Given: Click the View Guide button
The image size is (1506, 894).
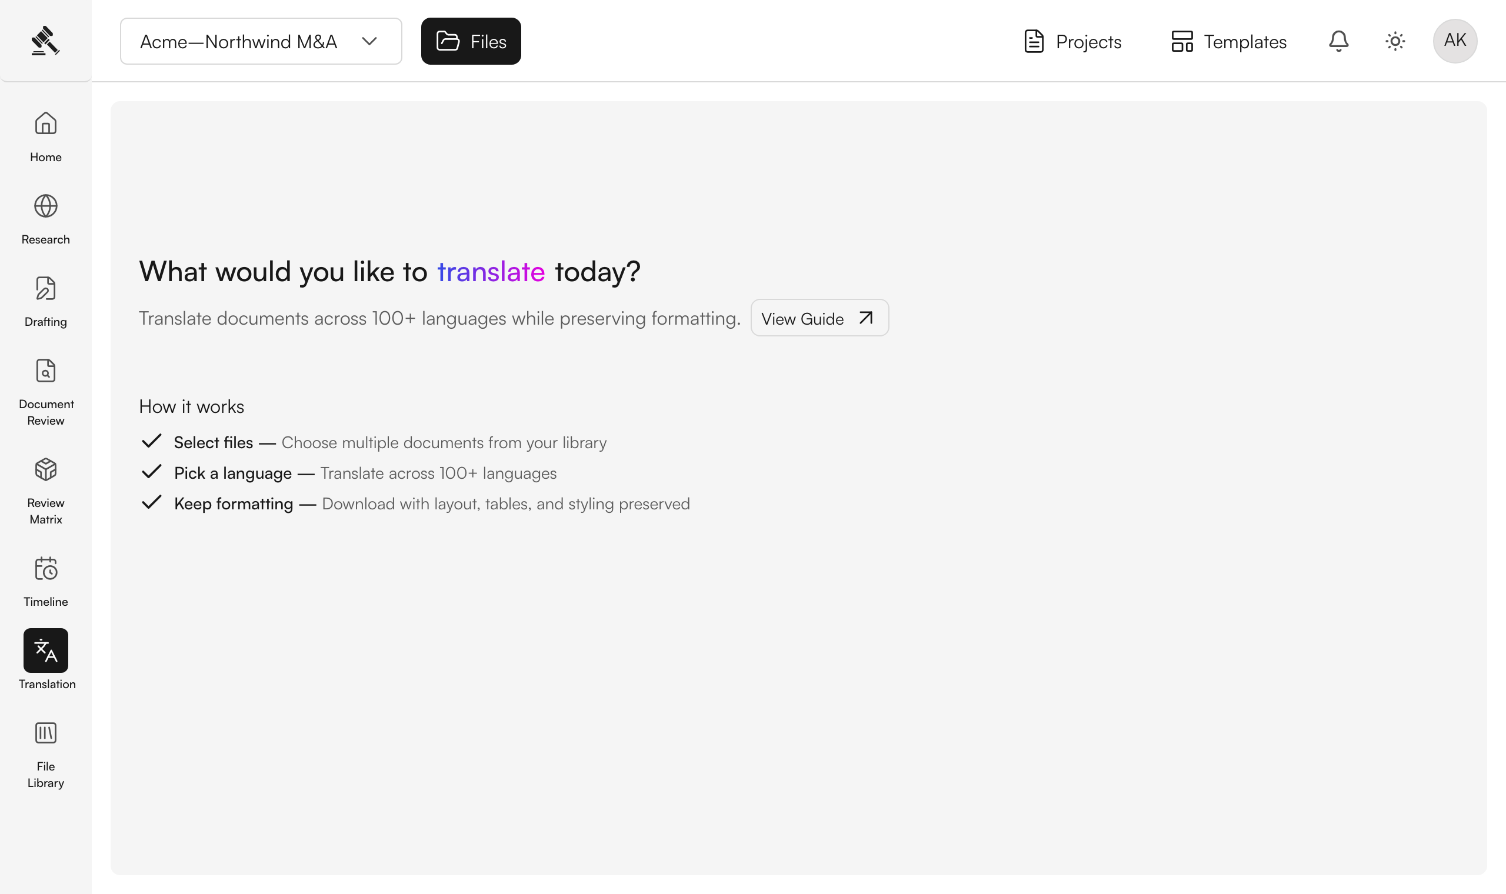Looking at the screenshot, I should (820, 318).
